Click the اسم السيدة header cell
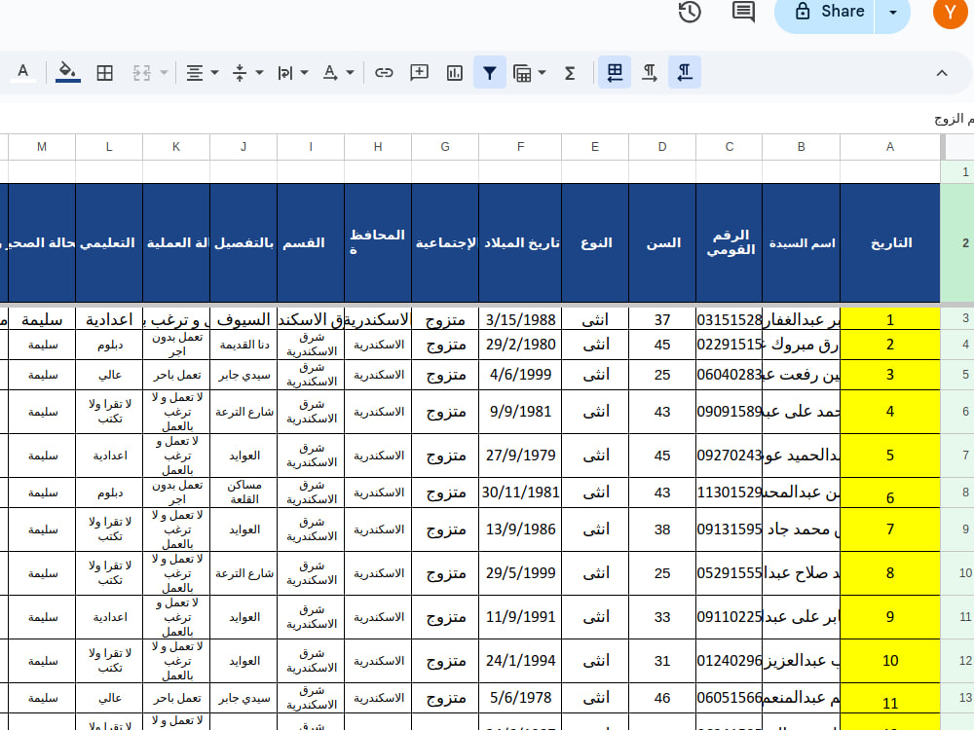 click(x=801, y=242)
